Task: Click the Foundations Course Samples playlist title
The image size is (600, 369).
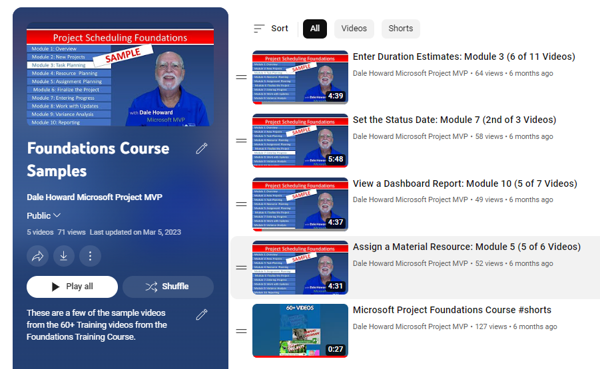Action: point(98,160)
